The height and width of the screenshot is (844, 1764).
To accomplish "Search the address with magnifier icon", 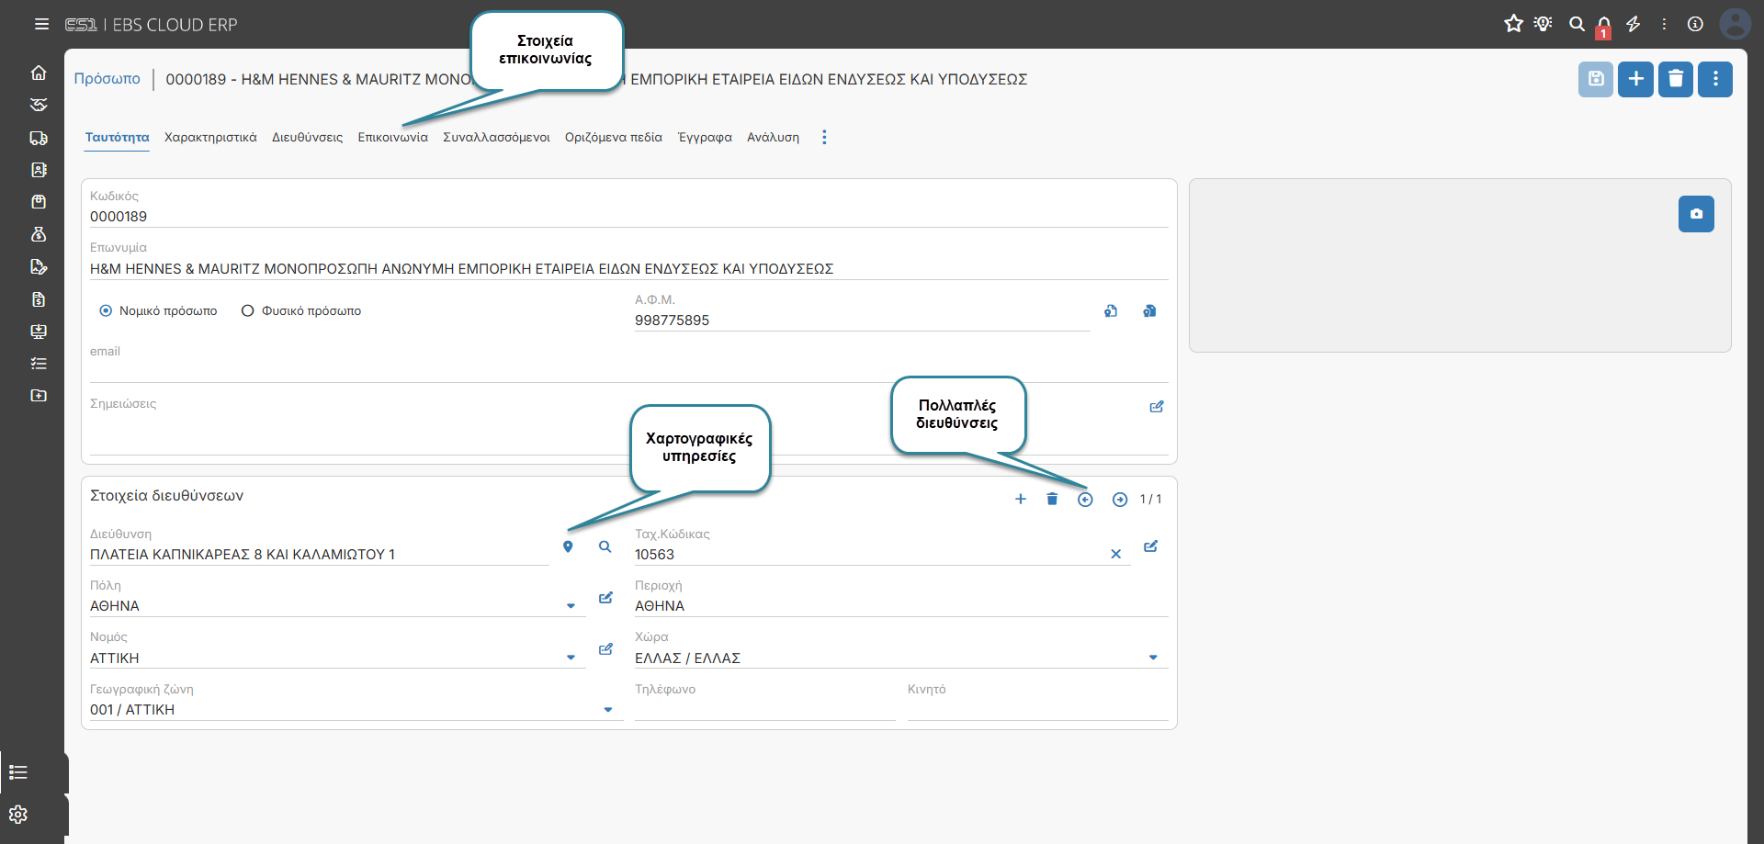I will (605, 546).
